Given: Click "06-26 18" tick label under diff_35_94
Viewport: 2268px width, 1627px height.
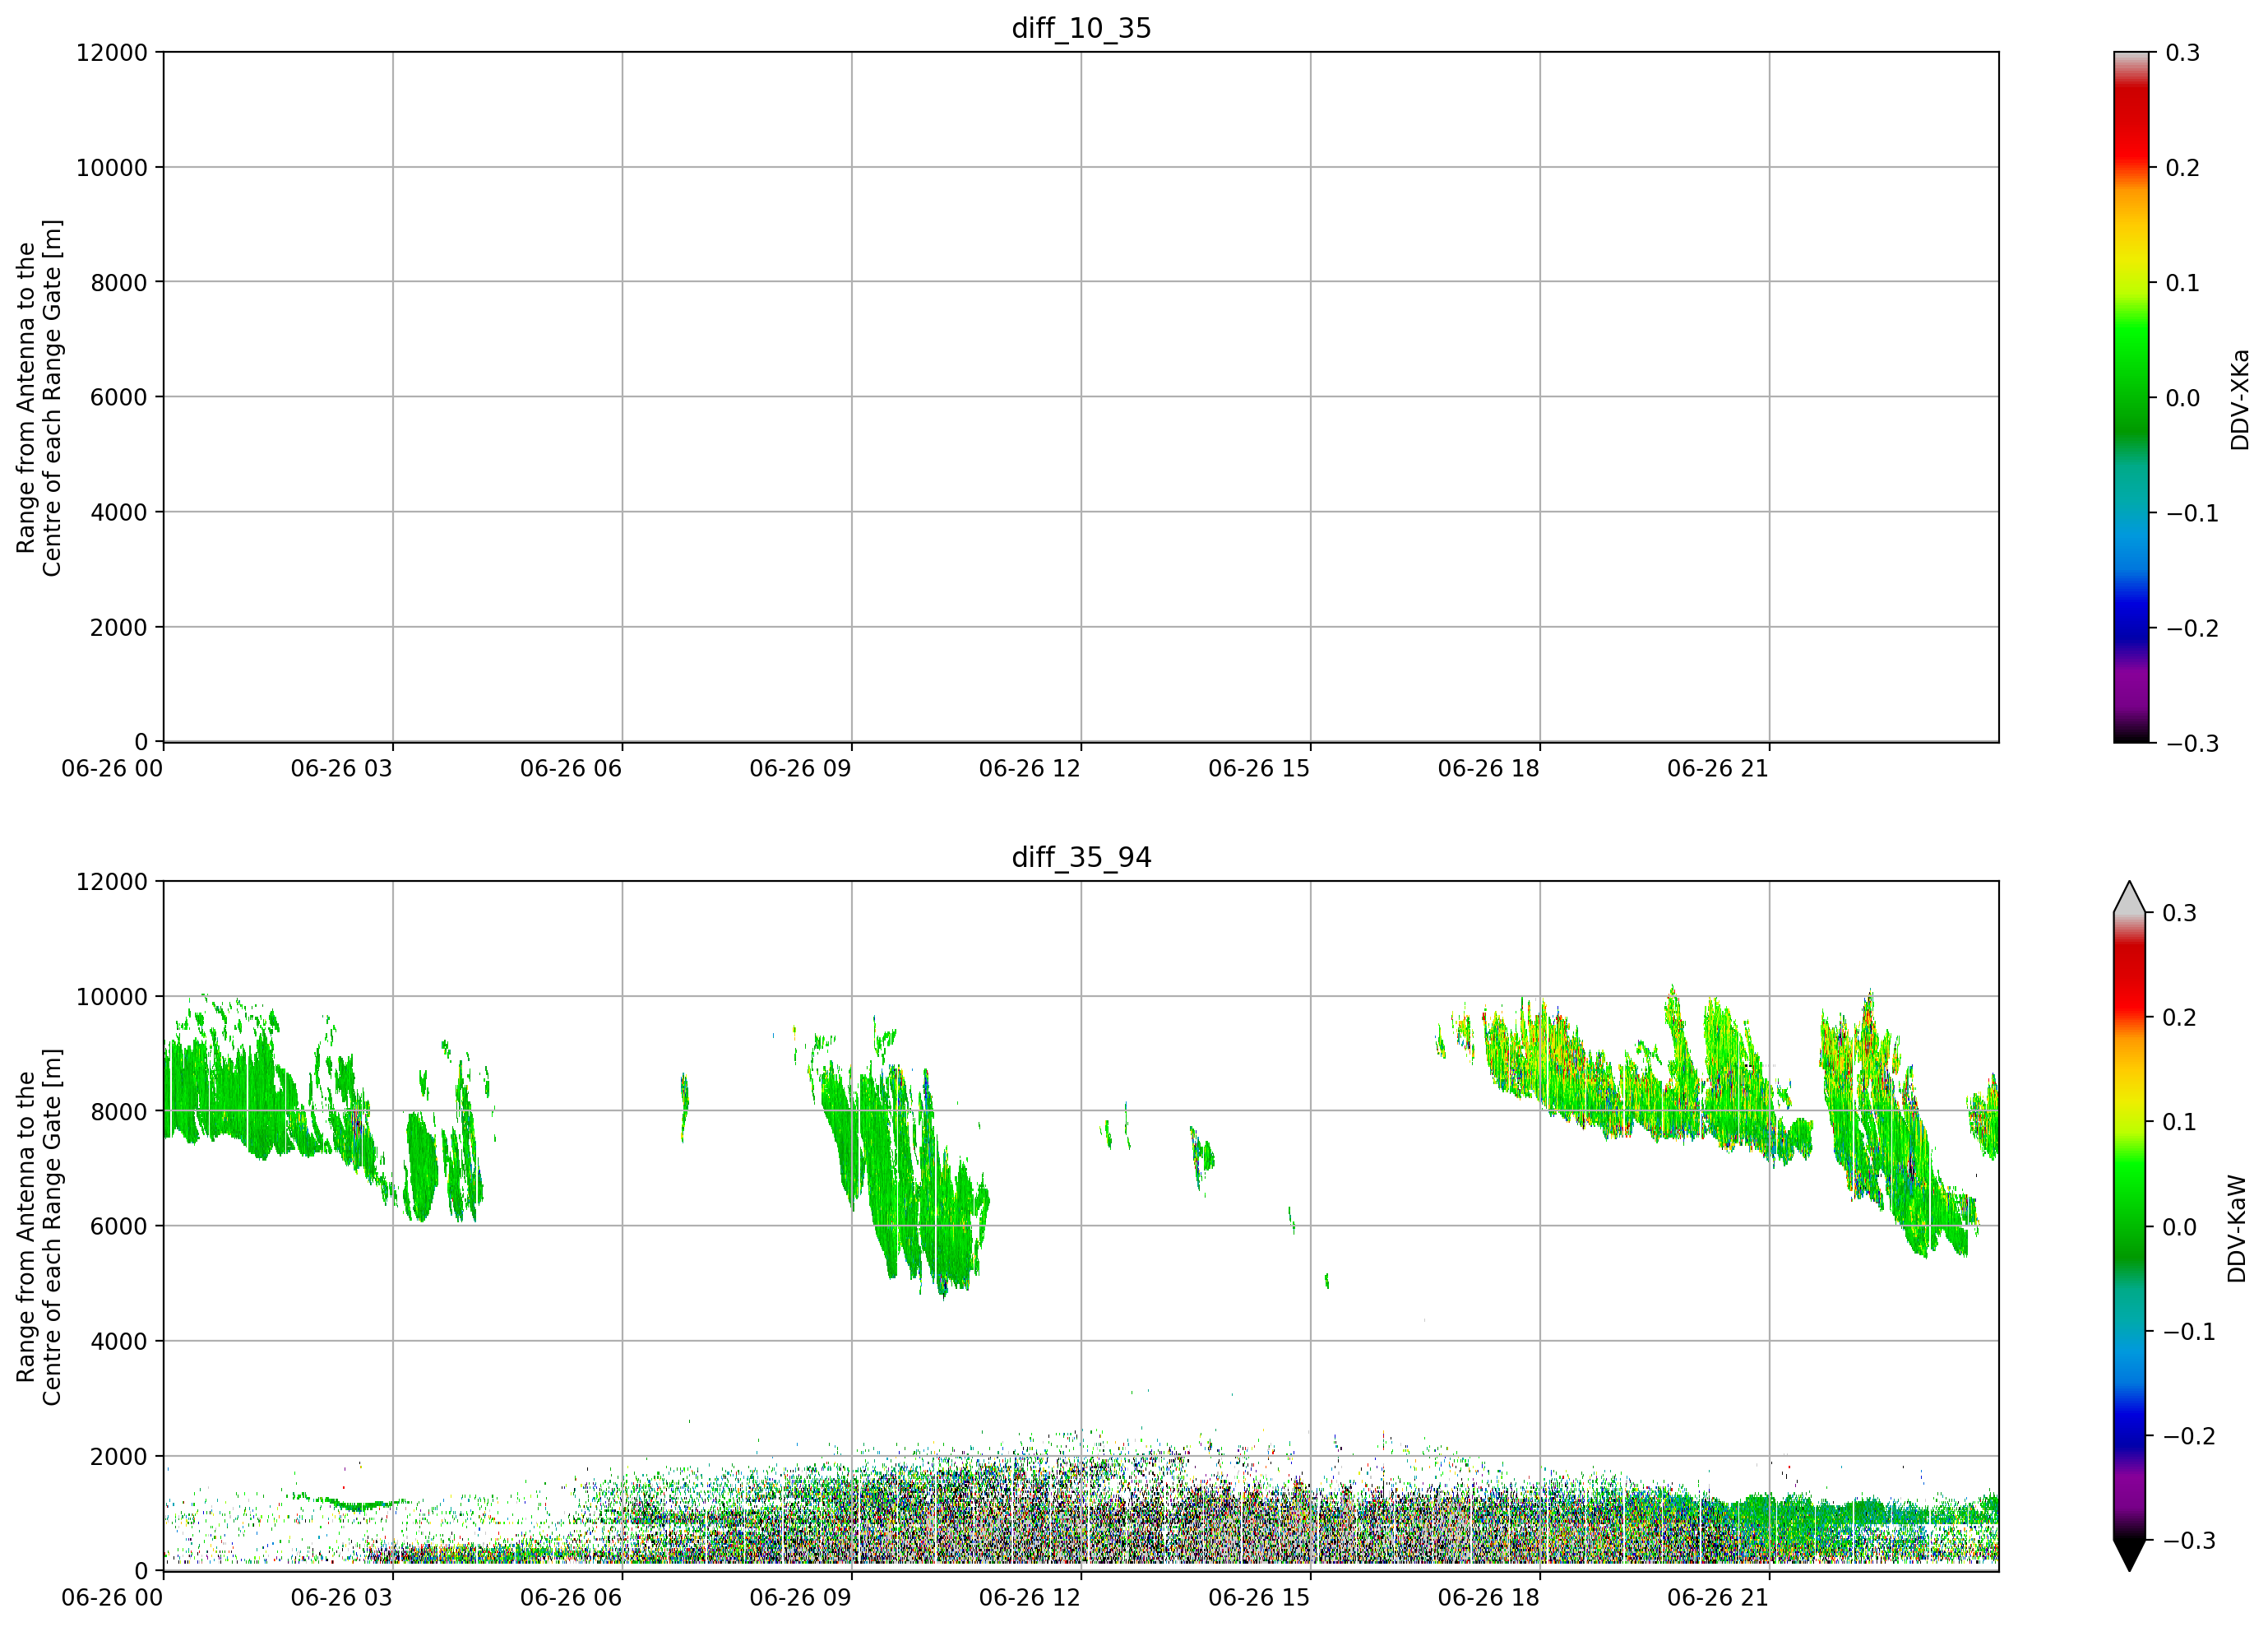Looking at the screenshot, I should coord(1489,1597).
